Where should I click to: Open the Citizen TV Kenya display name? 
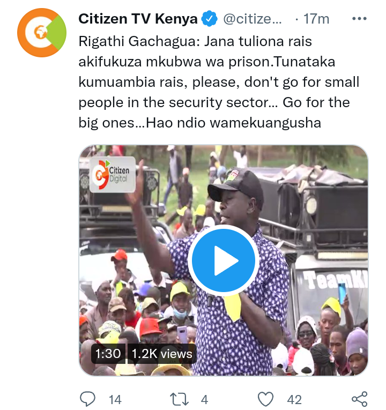tap(138, 19)
